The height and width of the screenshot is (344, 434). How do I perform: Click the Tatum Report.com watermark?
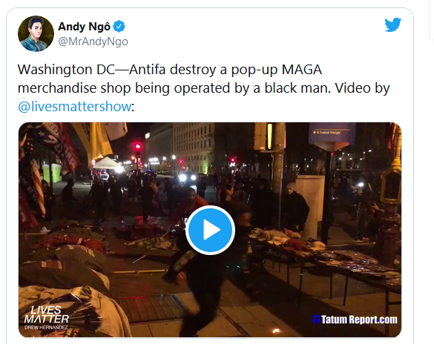pyautogui.click(x=355, y=320)
